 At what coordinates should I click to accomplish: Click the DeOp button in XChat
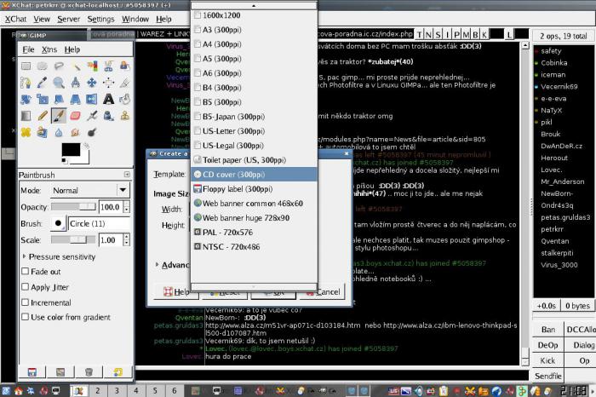click(x=548, y=345)
